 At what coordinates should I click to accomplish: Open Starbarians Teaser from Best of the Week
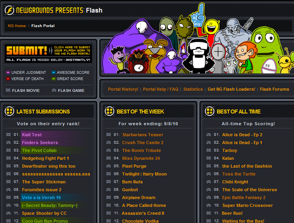(143, 135)
